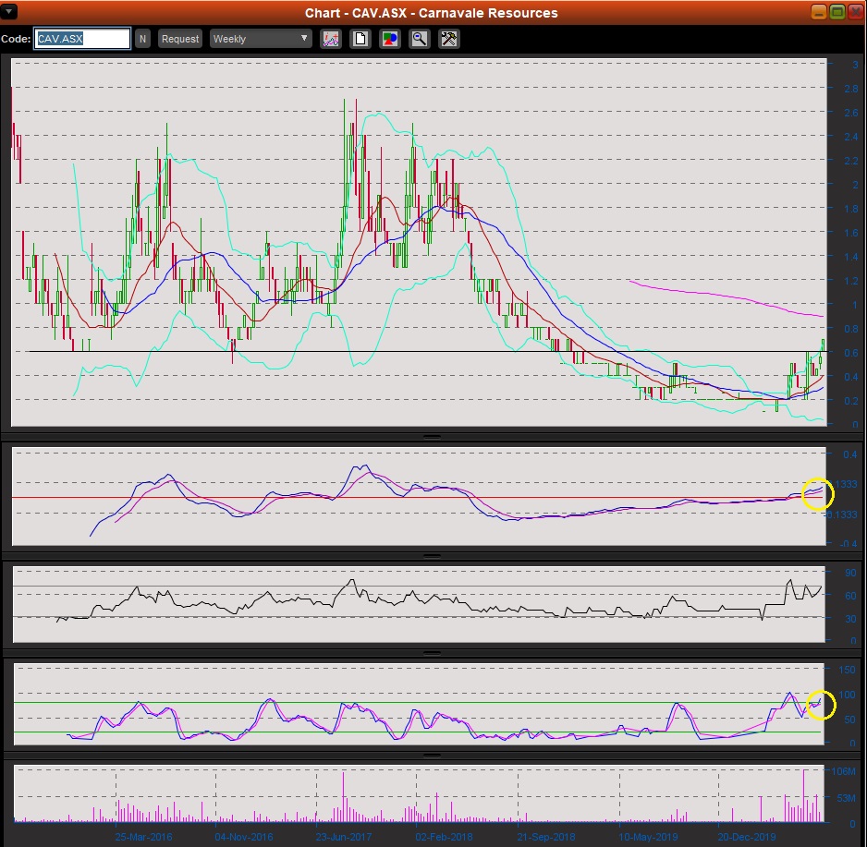Minimize the chart window
867x847 pixels.
[x=819, y=12]
